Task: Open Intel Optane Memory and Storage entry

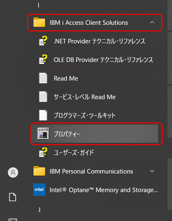Action: (x=104, y=190)
